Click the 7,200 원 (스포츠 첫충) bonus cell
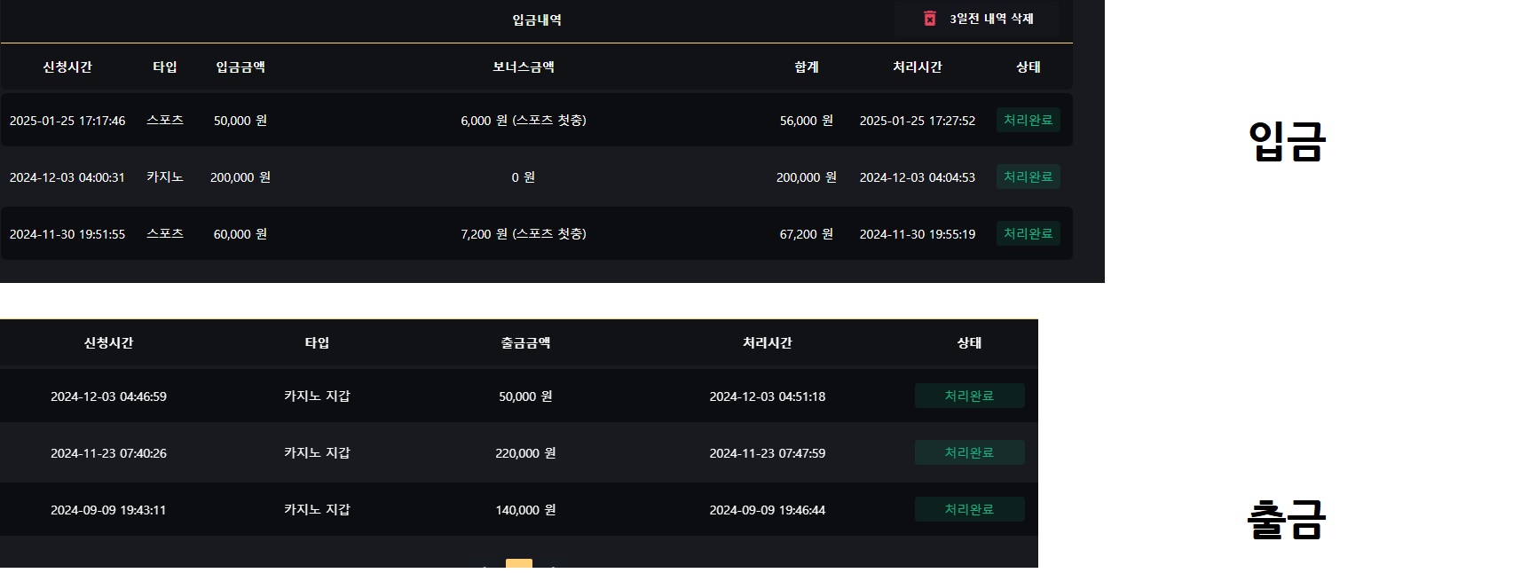 pos(524,234)
